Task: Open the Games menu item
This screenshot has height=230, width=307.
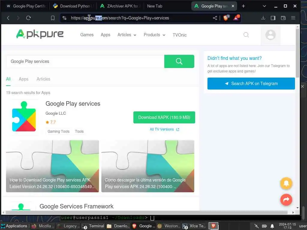Action: (x=87, y=35)
